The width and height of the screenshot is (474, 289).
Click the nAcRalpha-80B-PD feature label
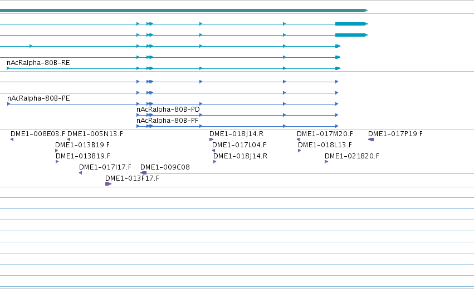[168, 109]
